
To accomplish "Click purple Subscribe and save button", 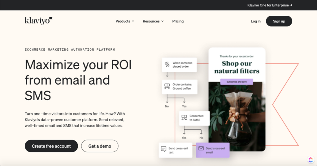I will point(237,82).
